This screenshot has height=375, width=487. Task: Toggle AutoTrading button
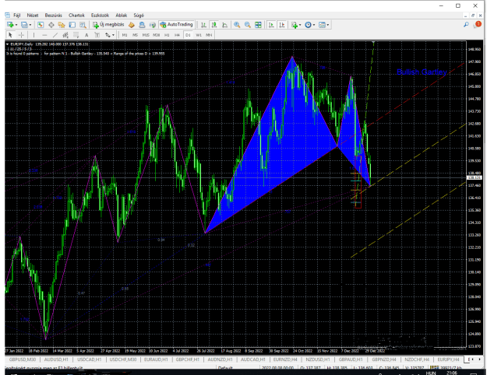point(176,24)
